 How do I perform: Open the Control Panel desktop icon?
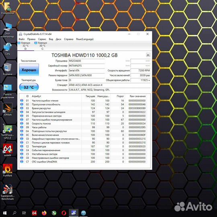pos(8,91)
